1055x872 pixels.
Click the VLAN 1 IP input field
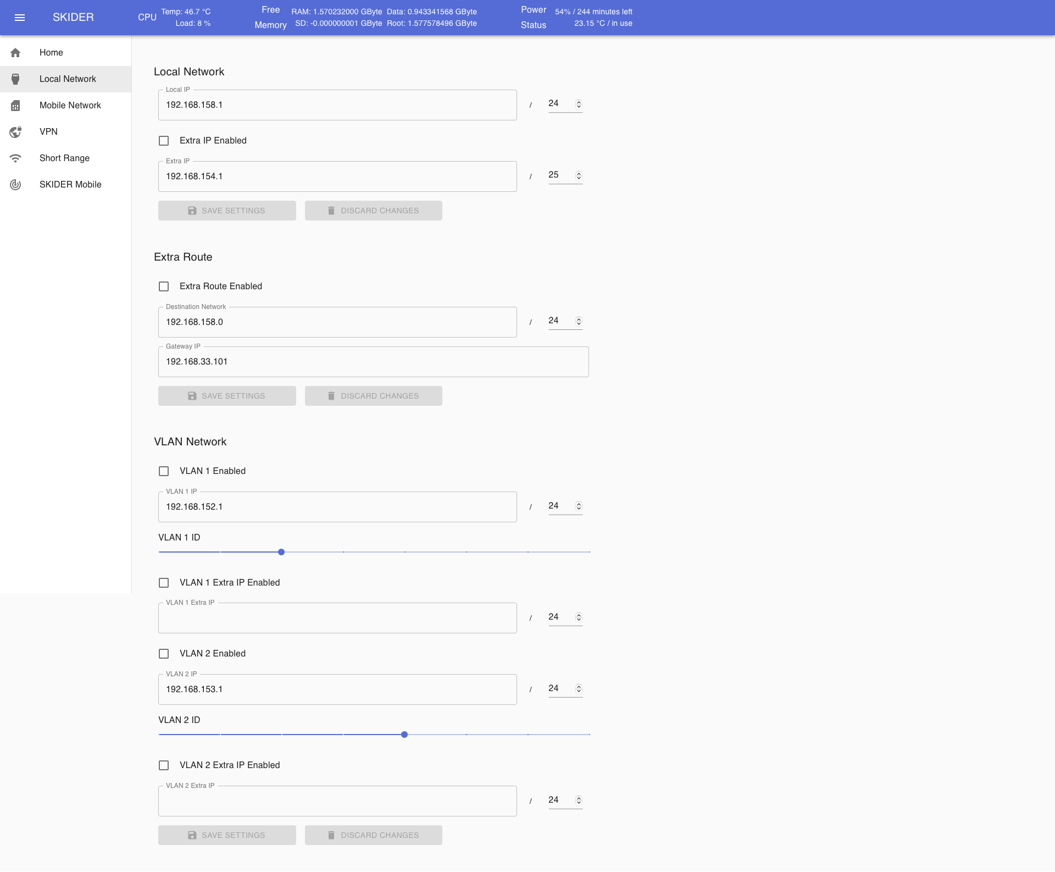337,507
